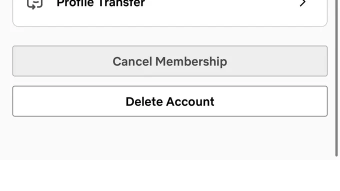The height and width of the screenshot is (191, 340).
Task: Open Profile Transfer via its right chevron
Action: pyautogui.click(x=302, y=3)
